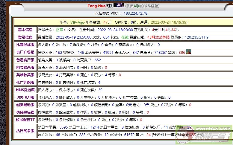The image size is (233, 145).
Task: Select the 基本信息 row header
Action: click(25, 30)
